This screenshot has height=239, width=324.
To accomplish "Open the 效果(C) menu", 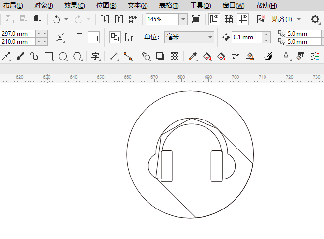I will (x=74, y=6).
